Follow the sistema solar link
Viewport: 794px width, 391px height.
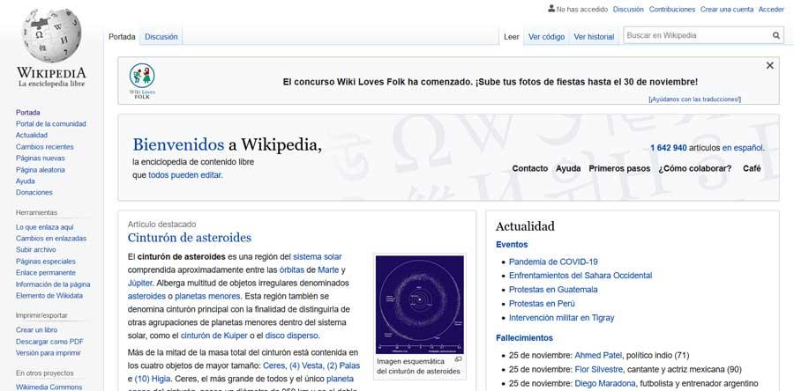coord(318,256)
